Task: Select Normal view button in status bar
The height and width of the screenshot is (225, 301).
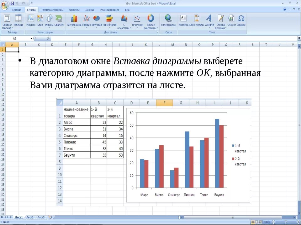Action: coord(253,222)
